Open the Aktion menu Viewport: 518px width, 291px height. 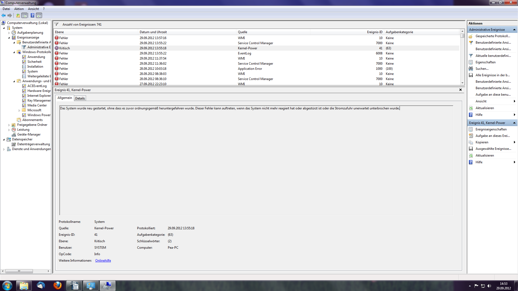(19, 9)
